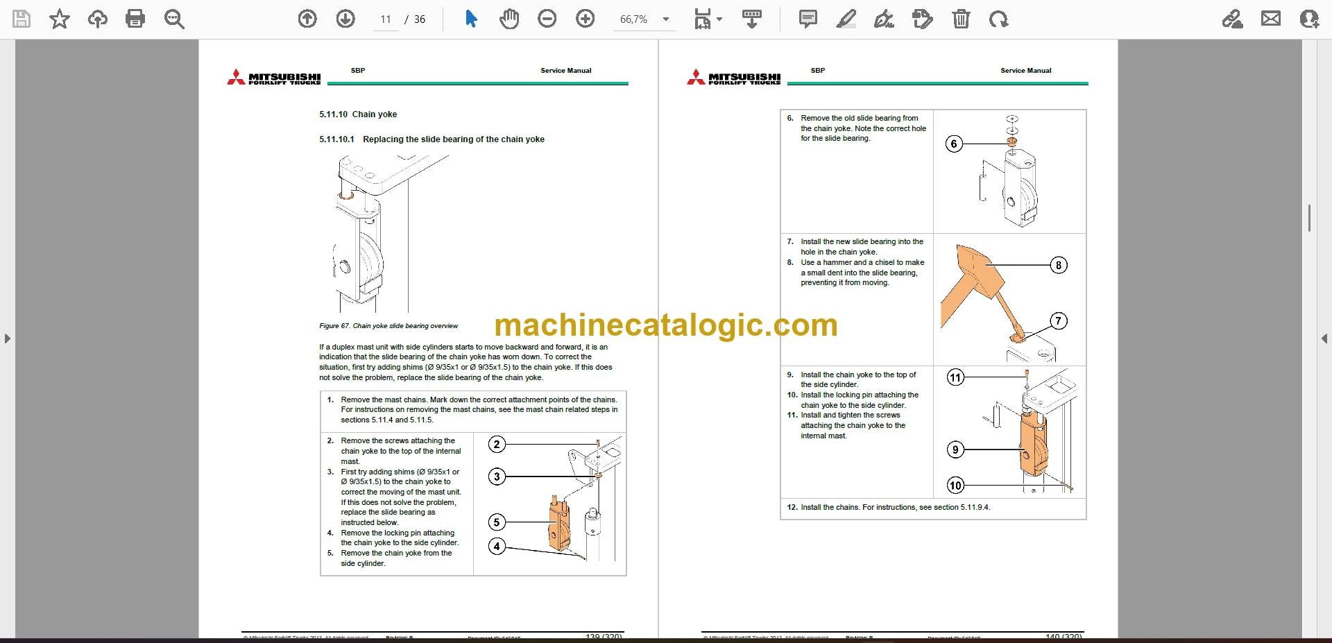Screen dimensions: 1332x643
Task: Expand fit page options dropdown arrow
Action: tap(719, 19)
